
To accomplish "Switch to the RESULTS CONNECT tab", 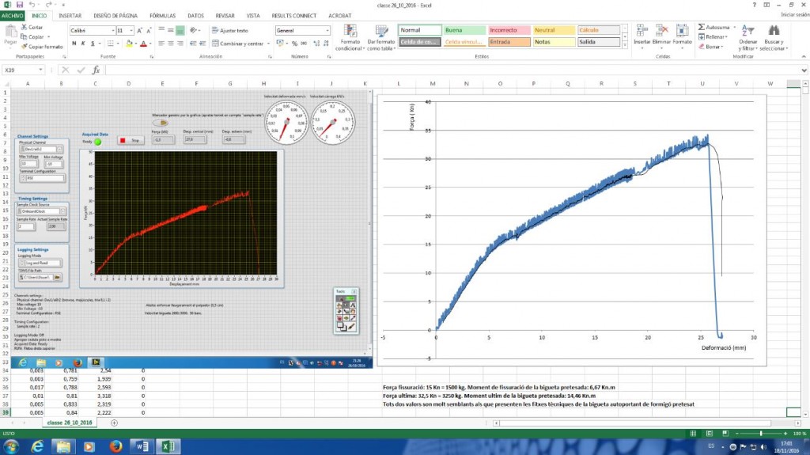I will pyautogui.click(x=294, y=16).
